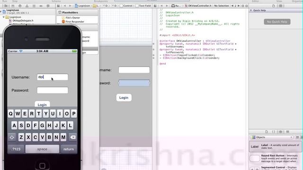Show the next assistant counterpart file
This screenshot has height=170, width=303.
pos(239,6)
